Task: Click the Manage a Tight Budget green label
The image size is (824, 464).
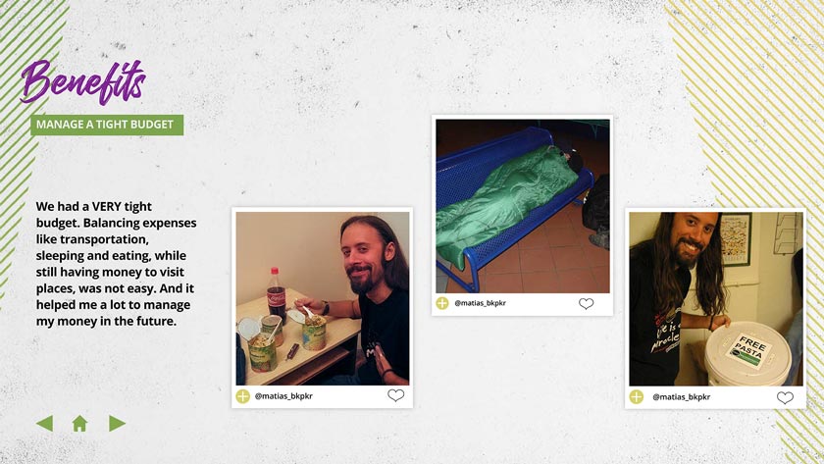Action: (x=107, y=125)
